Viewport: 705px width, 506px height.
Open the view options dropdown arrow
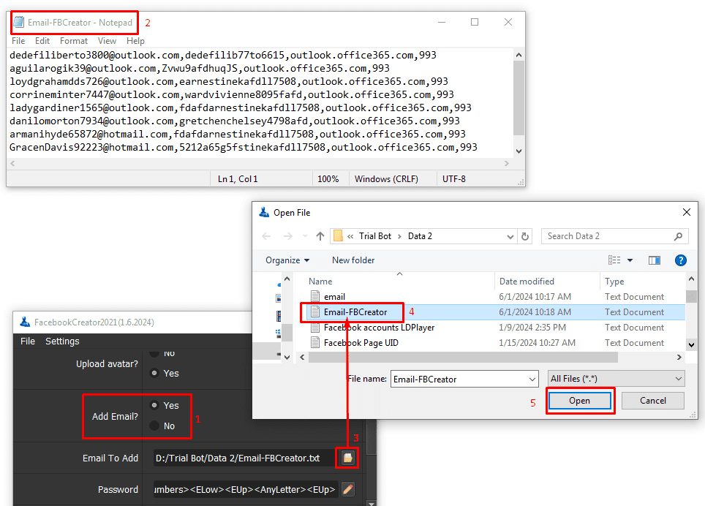[630, 260]
